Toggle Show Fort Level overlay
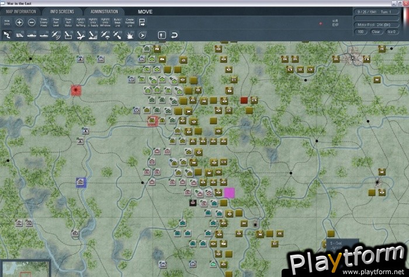Screen dimensions: 409x277 coord(56,22)
